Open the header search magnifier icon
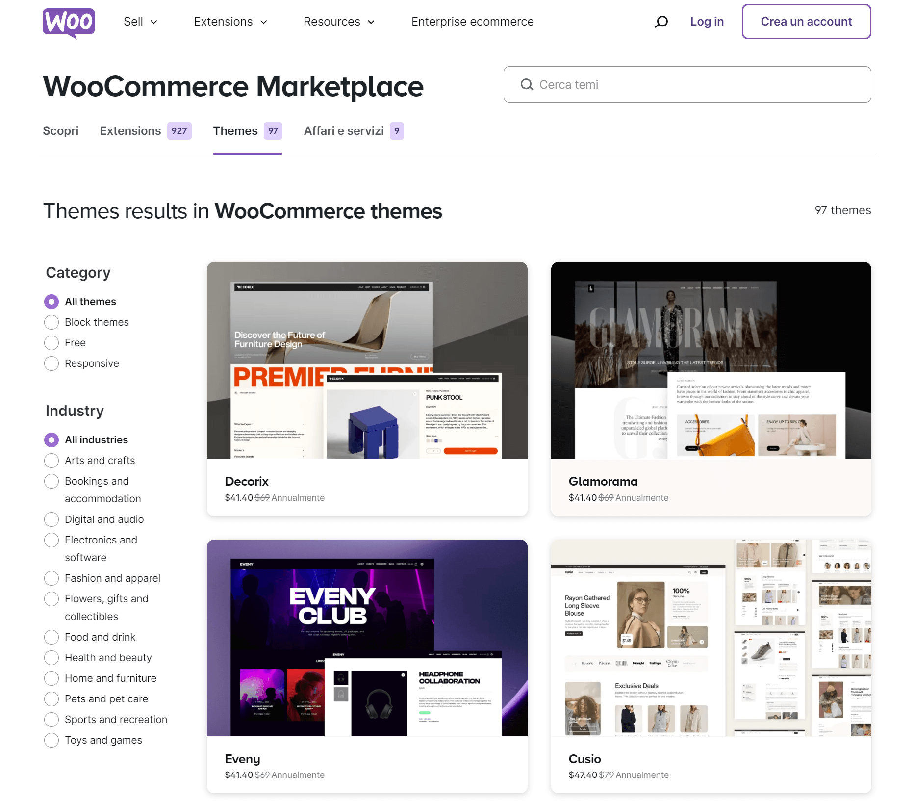 pos(661,22)
